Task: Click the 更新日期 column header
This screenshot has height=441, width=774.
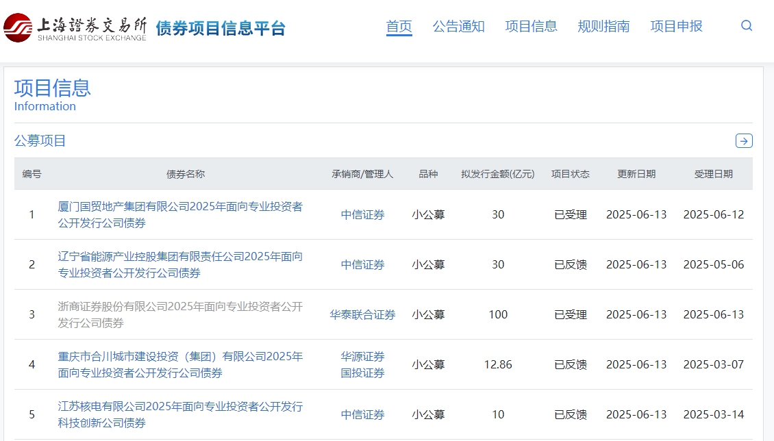Action: 637,174
